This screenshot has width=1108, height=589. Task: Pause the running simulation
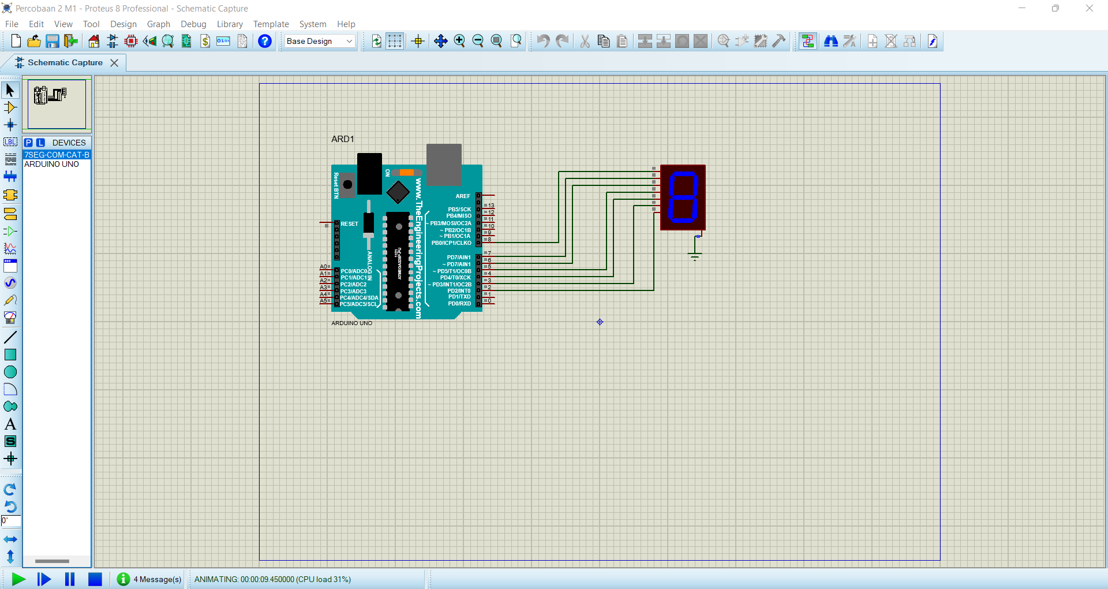click(70, 579)
